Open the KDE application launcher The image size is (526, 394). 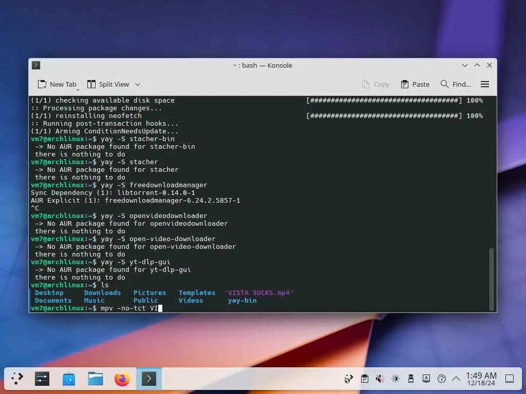(17, 379)
